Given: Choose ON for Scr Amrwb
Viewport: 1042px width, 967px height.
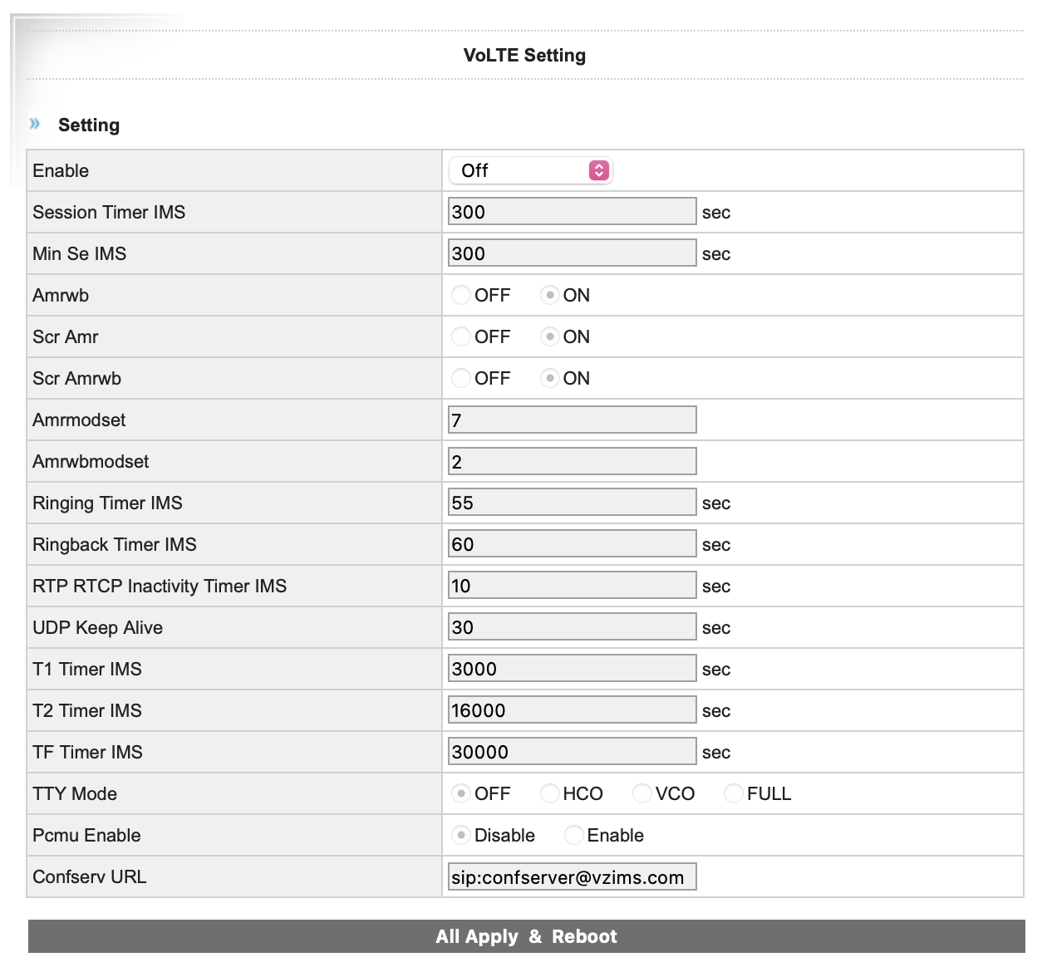Looking at the screenshot, I should click(549, 378).
